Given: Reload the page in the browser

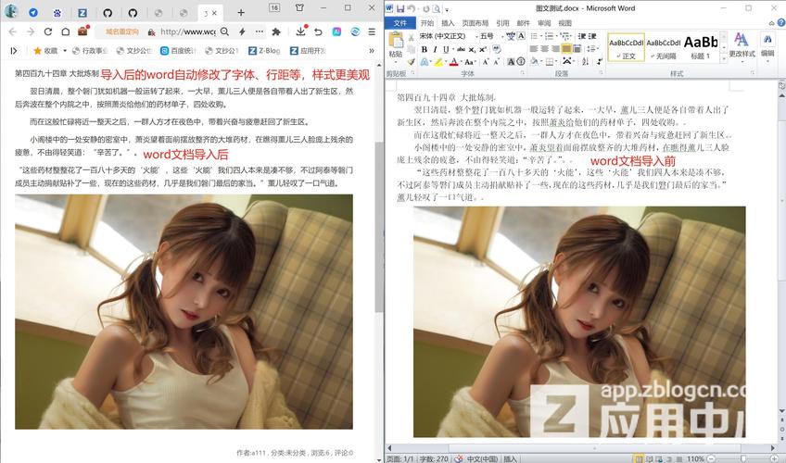Looking at the screenshot, I should [x=48, y=31].
